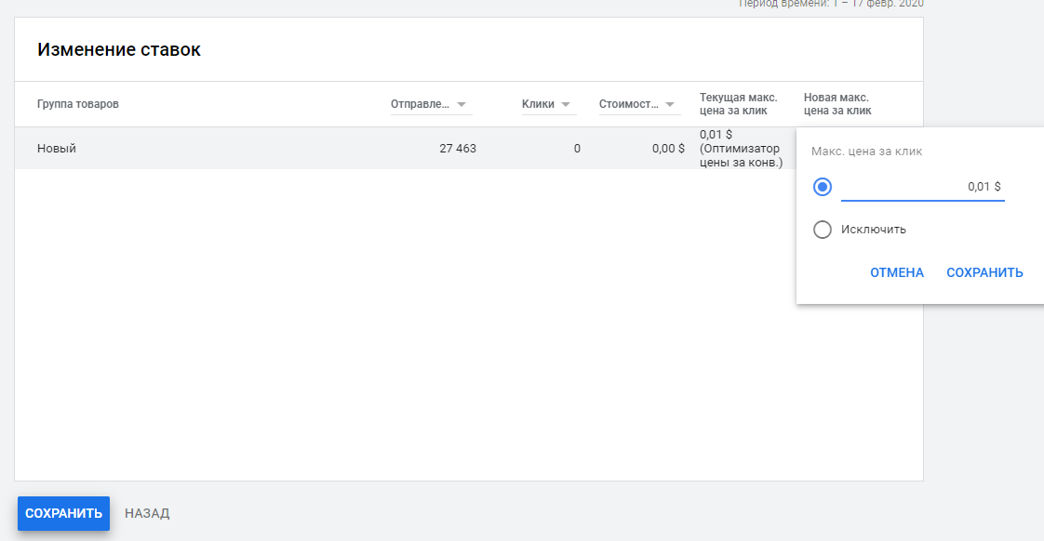This screenshot has width=1044, height=541.
Task: Edit the 0,01 $ max price field
Action: pos(922,187)
